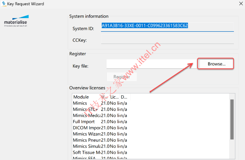Select the Mimics license row
Viewport: 245px width, 160px height.
pyautogui.click(x=100, y=103)
